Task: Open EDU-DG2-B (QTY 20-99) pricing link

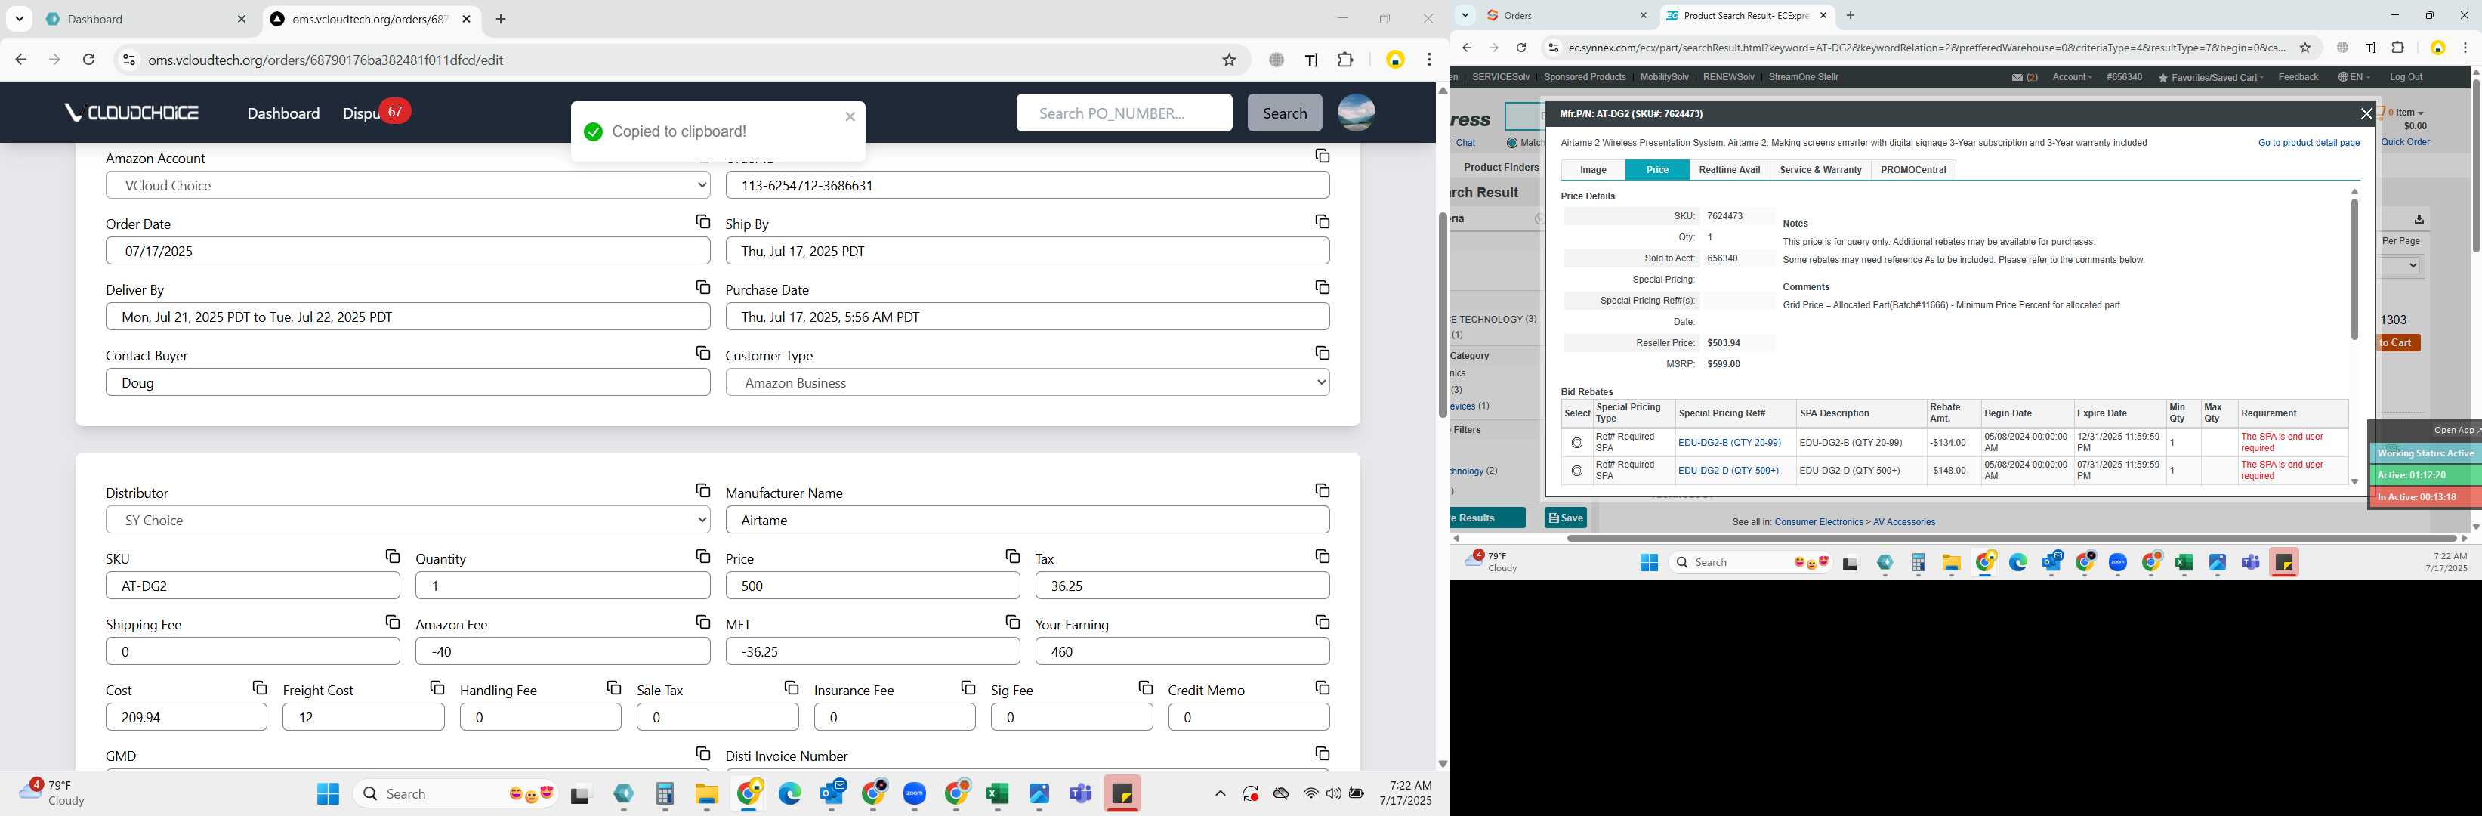Action: 1728,444
